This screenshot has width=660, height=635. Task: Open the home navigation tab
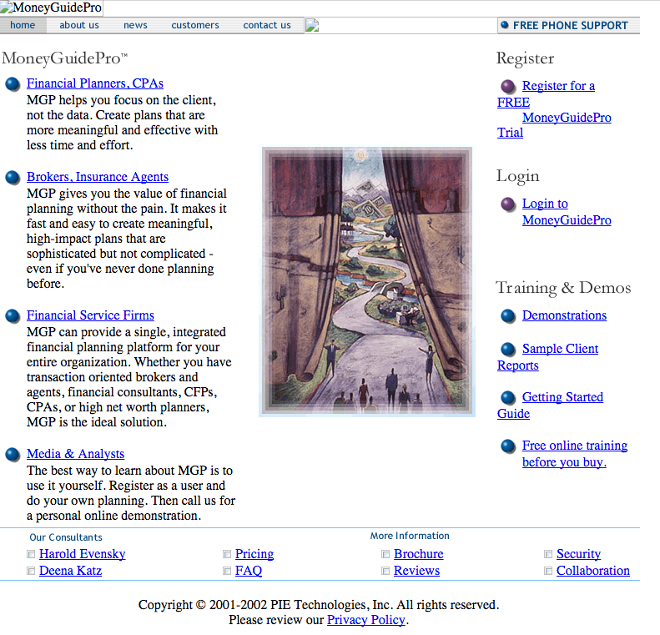pos(23,25)
